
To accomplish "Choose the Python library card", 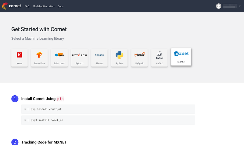I will click(119, 58).
